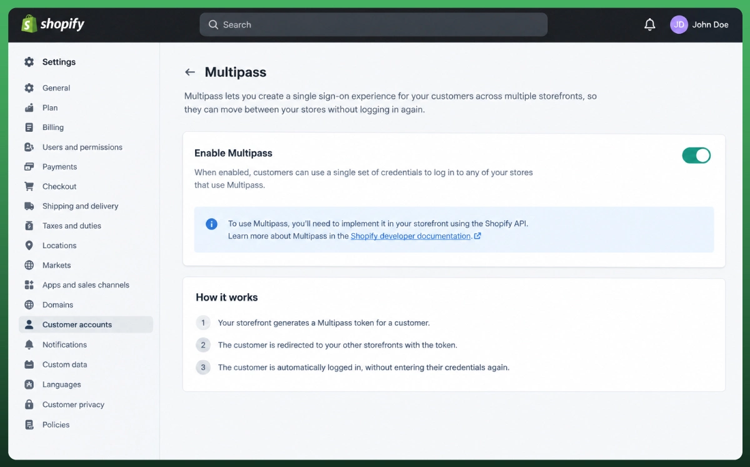Screen dimensions: 750x467
Task: Click step 1 number badge
Action: tap(203, 323)
